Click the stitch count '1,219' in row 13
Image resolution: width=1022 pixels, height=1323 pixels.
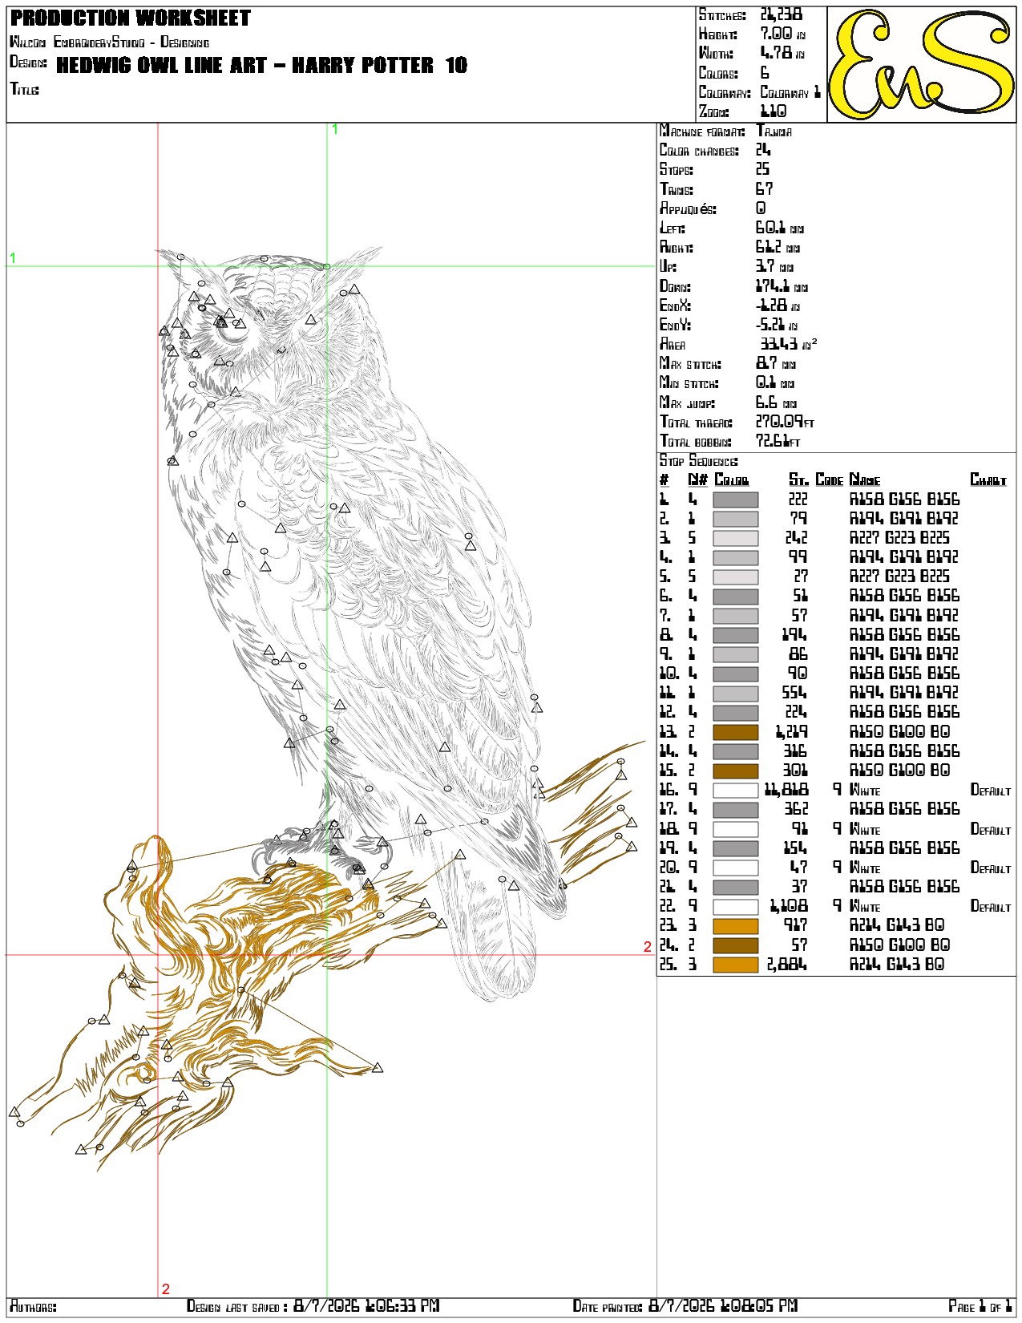[792, 732]
